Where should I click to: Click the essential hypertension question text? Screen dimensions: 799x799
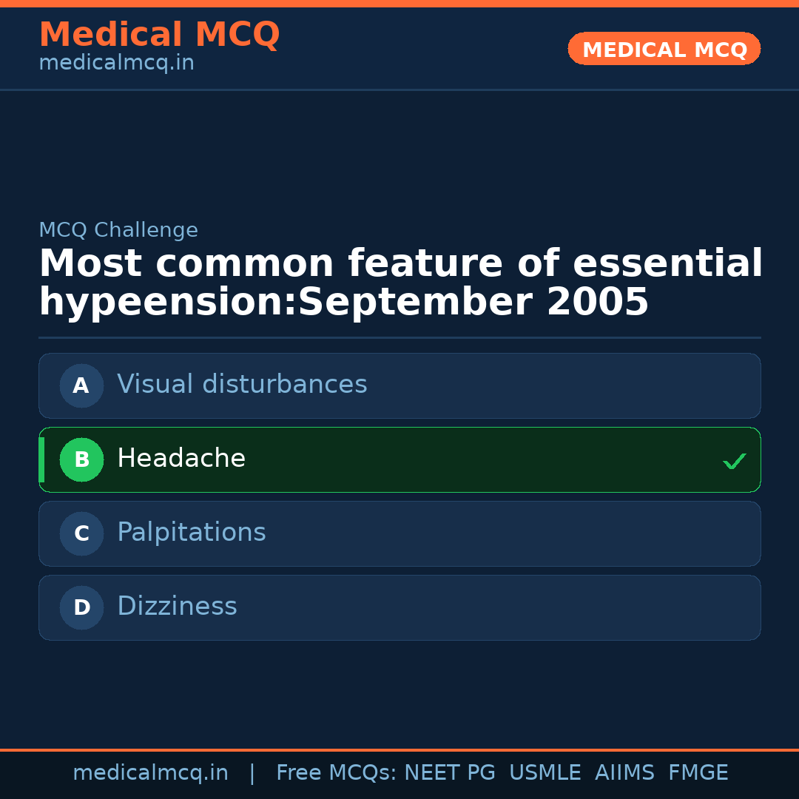399,283
